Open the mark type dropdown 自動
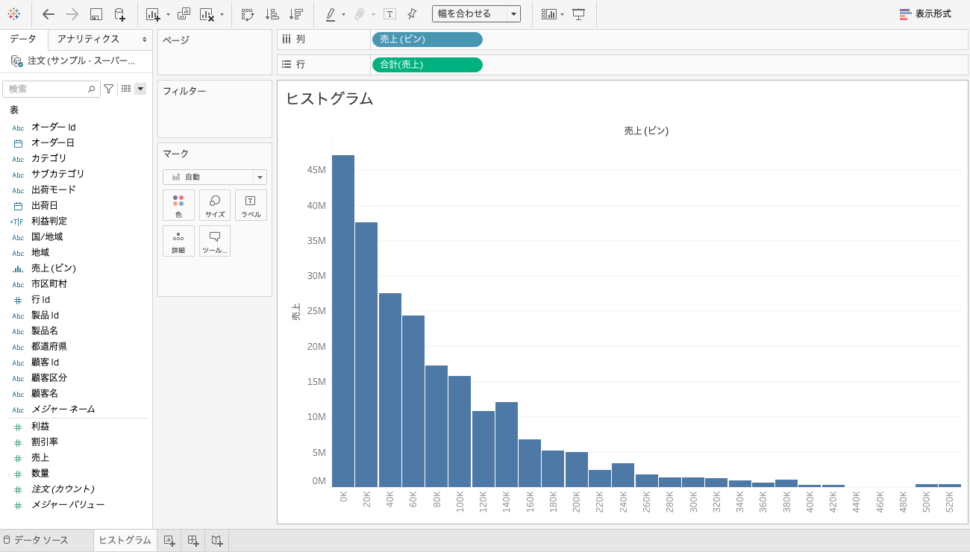The height and width of the screenshot is (552, 970). 215,177
